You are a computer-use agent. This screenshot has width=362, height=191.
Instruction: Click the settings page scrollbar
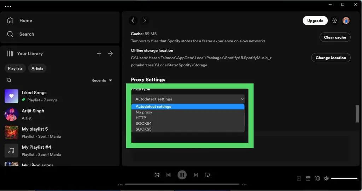click(x=357, y=114)
